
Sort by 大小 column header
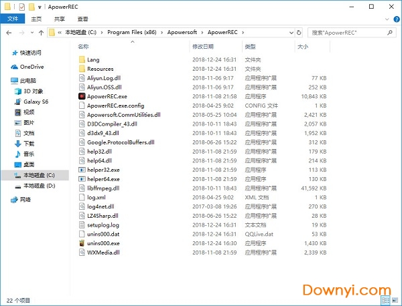pos(303,46)
